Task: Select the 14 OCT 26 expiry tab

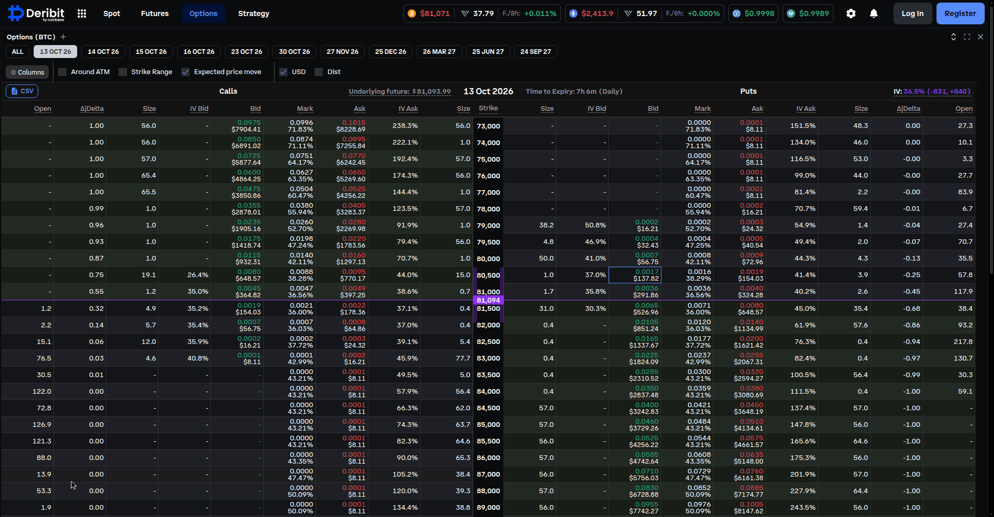Action: pyautogui.click(x=103, y=52)
